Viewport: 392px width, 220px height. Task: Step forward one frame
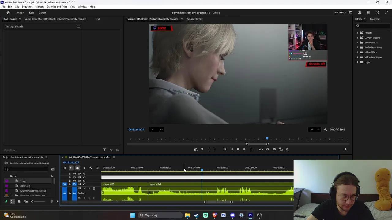pyautogui.click(x=244, y=149)
